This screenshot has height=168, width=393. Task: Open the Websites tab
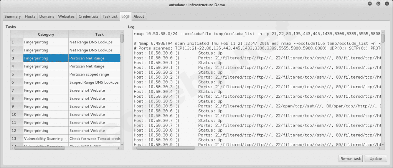tap(66, 16)
